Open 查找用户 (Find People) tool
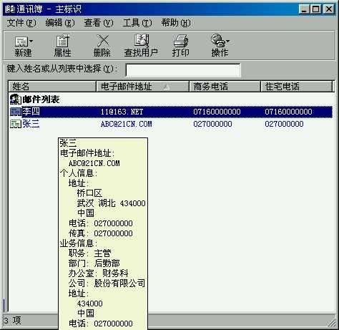The width and height of the screenshot is (339, 330). point(142,40)
